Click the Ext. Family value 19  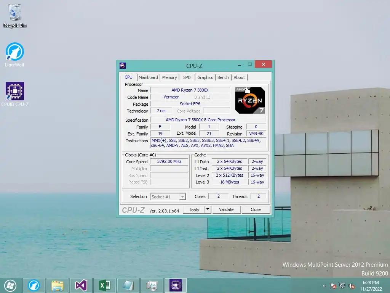pos(160,134)
